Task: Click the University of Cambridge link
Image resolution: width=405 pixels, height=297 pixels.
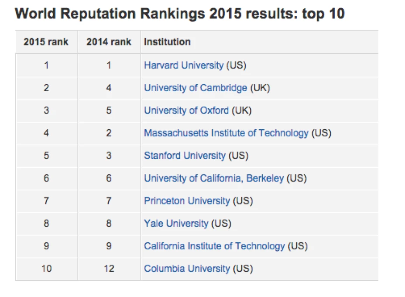Action: [x=196, y=88]
